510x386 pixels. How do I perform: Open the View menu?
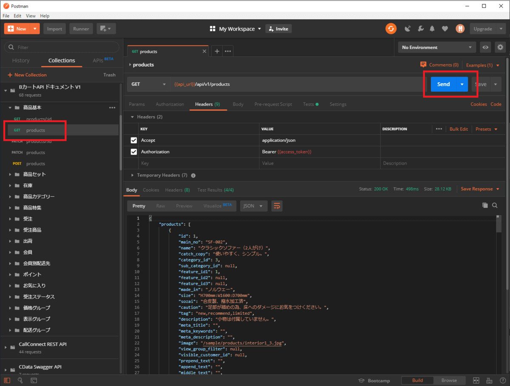[x=31, y=16]
